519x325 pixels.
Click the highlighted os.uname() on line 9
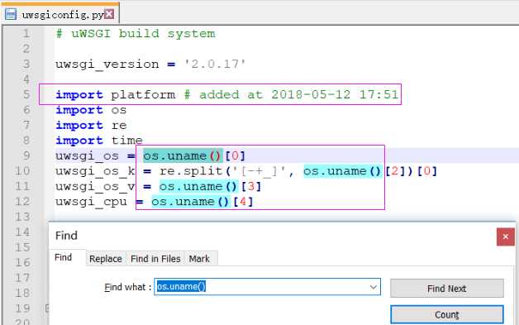[x=183, y=155]
